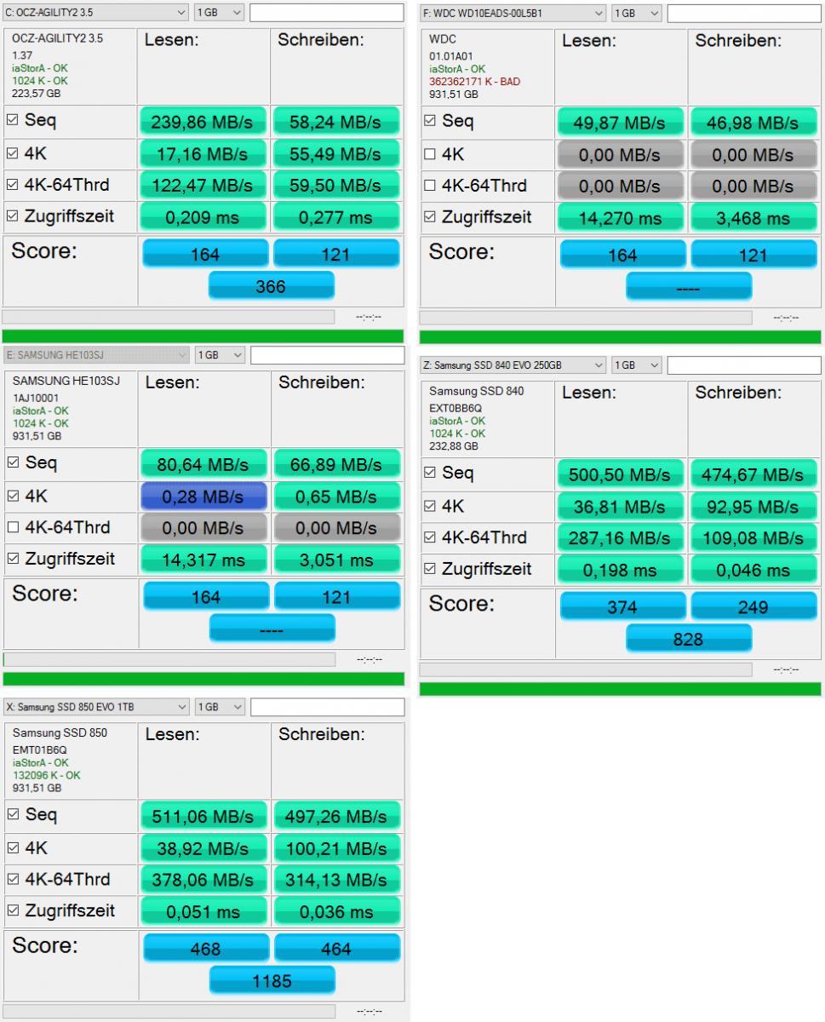Click SSD 840 firmware EXT0BB6Q
This screenshot has width=825, height=1022.
click(455, 409)
